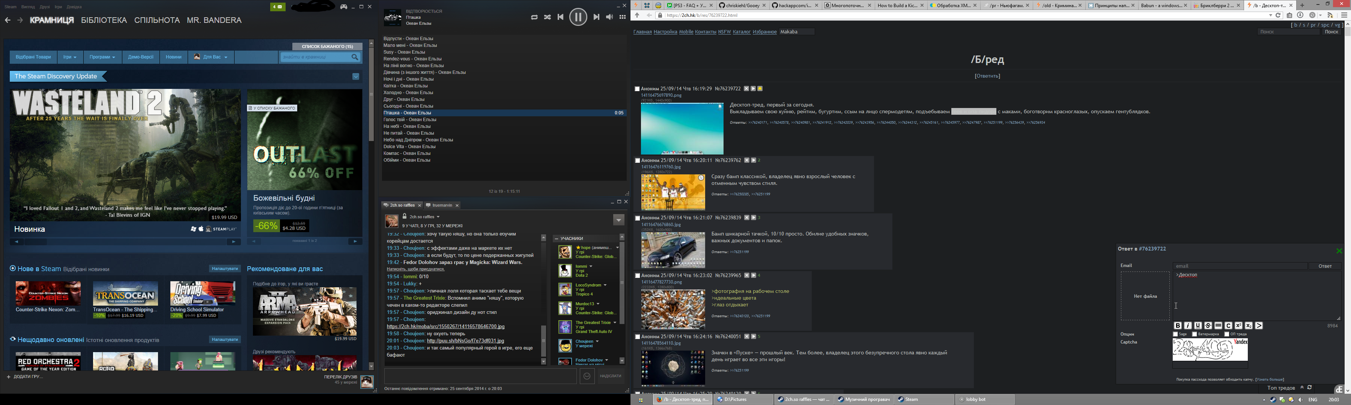1351x405 pixels.
Task: Open Steam Big Picture controller icon
Action: click(344, 7)
